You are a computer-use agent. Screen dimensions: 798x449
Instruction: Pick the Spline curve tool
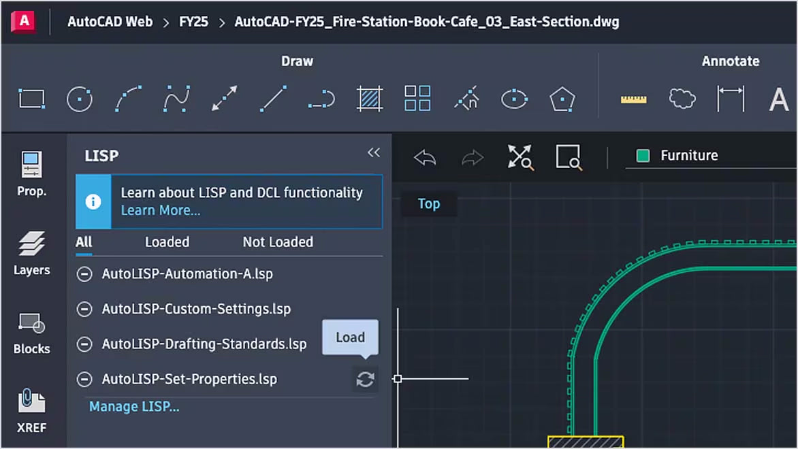tap(176, 99)
